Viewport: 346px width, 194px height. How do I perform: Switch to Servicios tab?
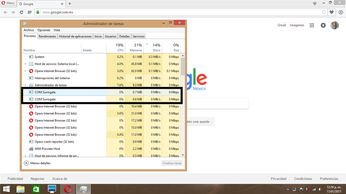tap(139, 36)
